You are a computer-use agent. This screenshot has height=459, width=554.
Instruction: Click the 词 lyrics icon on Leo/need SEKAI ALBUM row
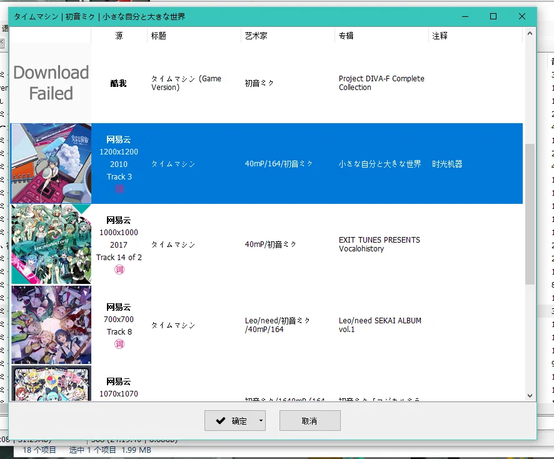tap(119, 345)
